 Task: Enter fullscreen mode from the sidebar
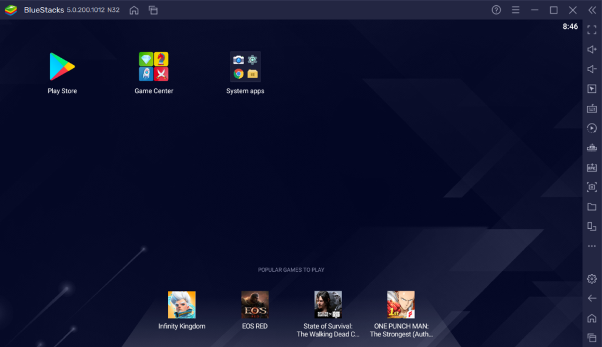[x=592, y=30]
